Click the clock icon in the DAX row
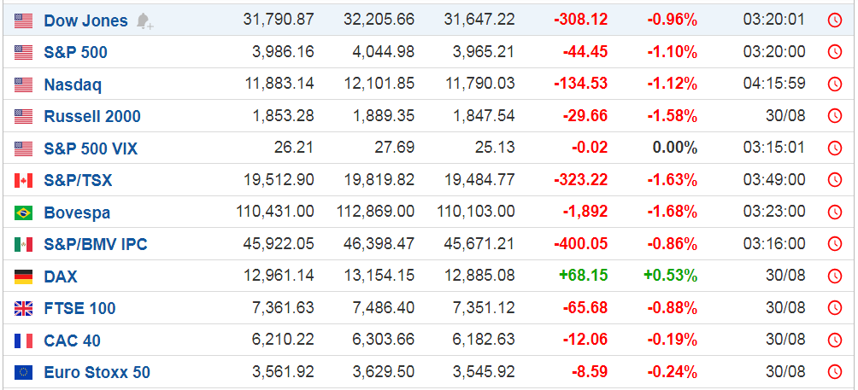Screen dimensions: 858x390 coord(834,276)
